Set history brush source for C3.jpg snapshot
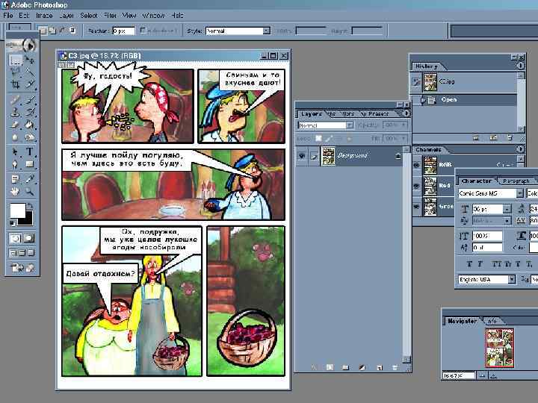Image resolution: width=538 pixels, height=403 pixels. click(416, 82)
